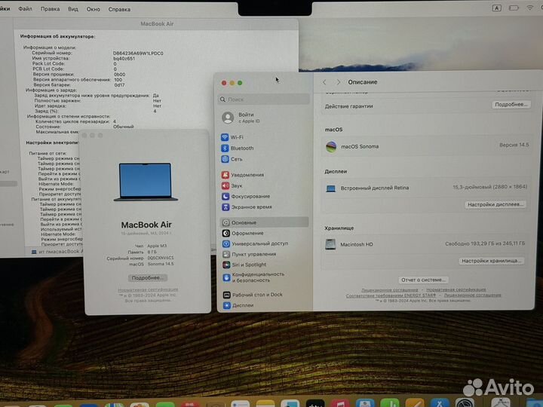Click the Поиск field in settings
This screenshot has width=543, height=407.
pos(264,99)
